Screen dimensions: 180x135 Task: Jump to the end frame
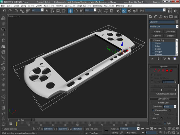[160, 128]
